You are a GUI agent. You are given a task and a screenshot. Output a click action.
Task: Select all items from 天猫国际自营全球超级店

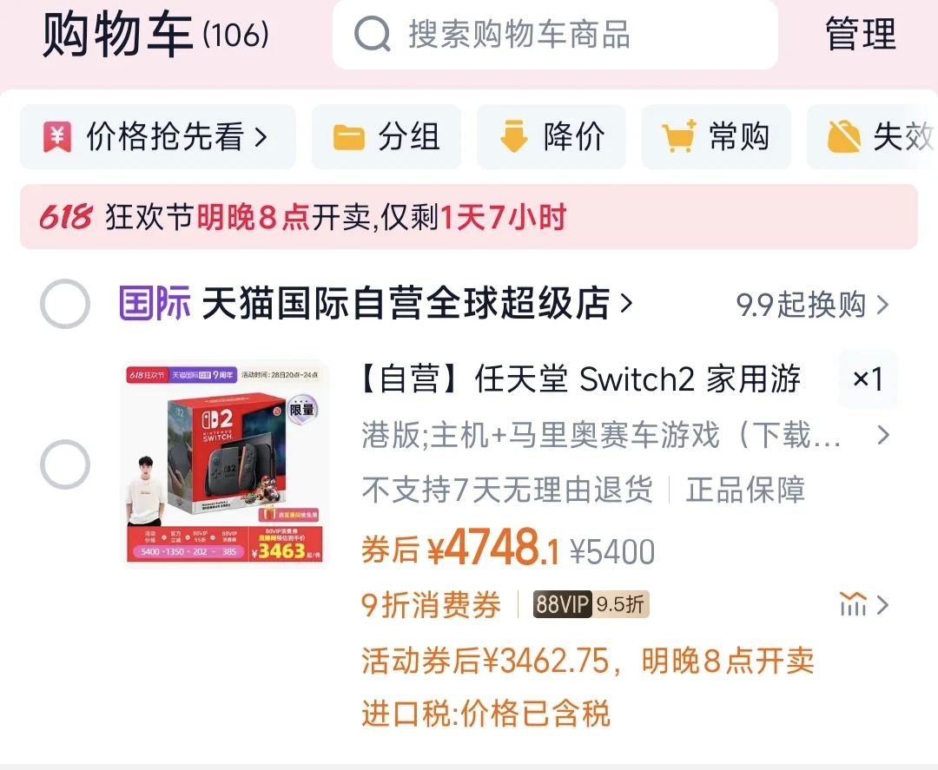tap(65, 304)
